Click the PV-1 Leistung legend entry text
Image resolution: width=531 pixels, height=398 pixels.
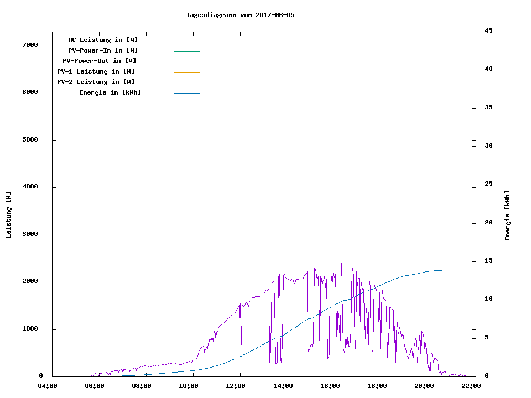[96, 71]
